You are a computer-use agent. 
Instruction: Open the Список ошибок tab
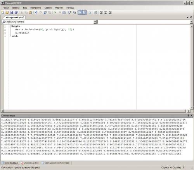[30, 163]
